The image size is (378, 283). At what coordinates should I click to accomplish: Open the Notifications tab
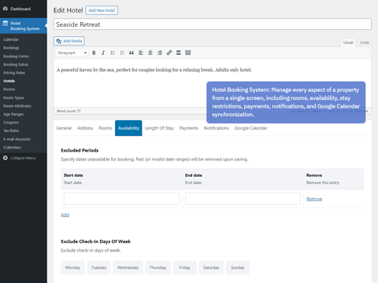click(x=216, y=128)
